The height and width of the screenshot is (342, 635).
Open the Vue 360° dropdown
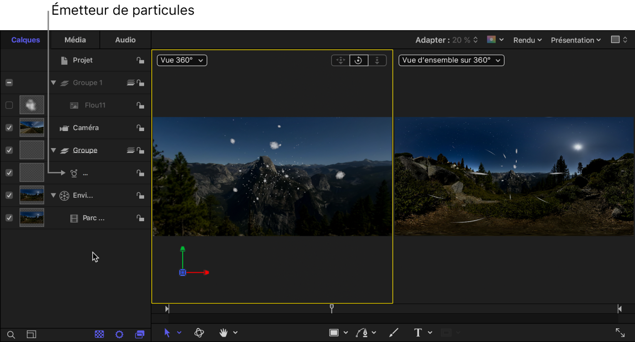click(x=182, y=60)
